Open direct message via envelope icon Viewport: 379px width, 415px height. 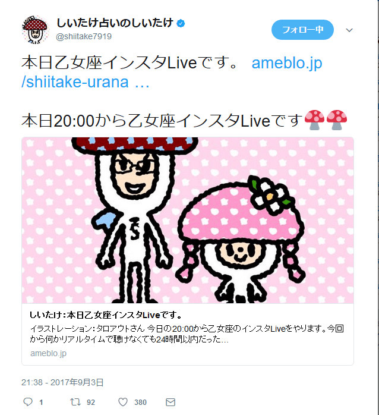170,403
